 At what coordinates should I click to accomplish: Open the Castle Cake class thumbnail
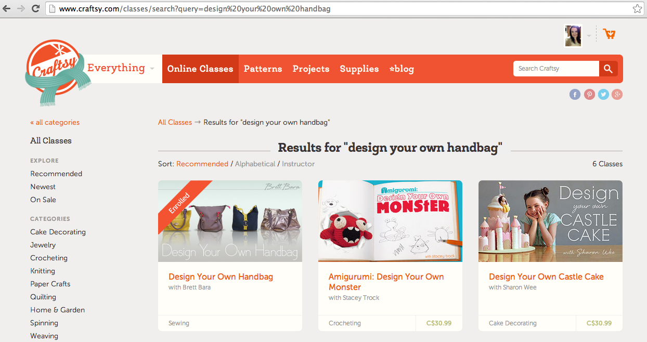click(x=550, y=221)
